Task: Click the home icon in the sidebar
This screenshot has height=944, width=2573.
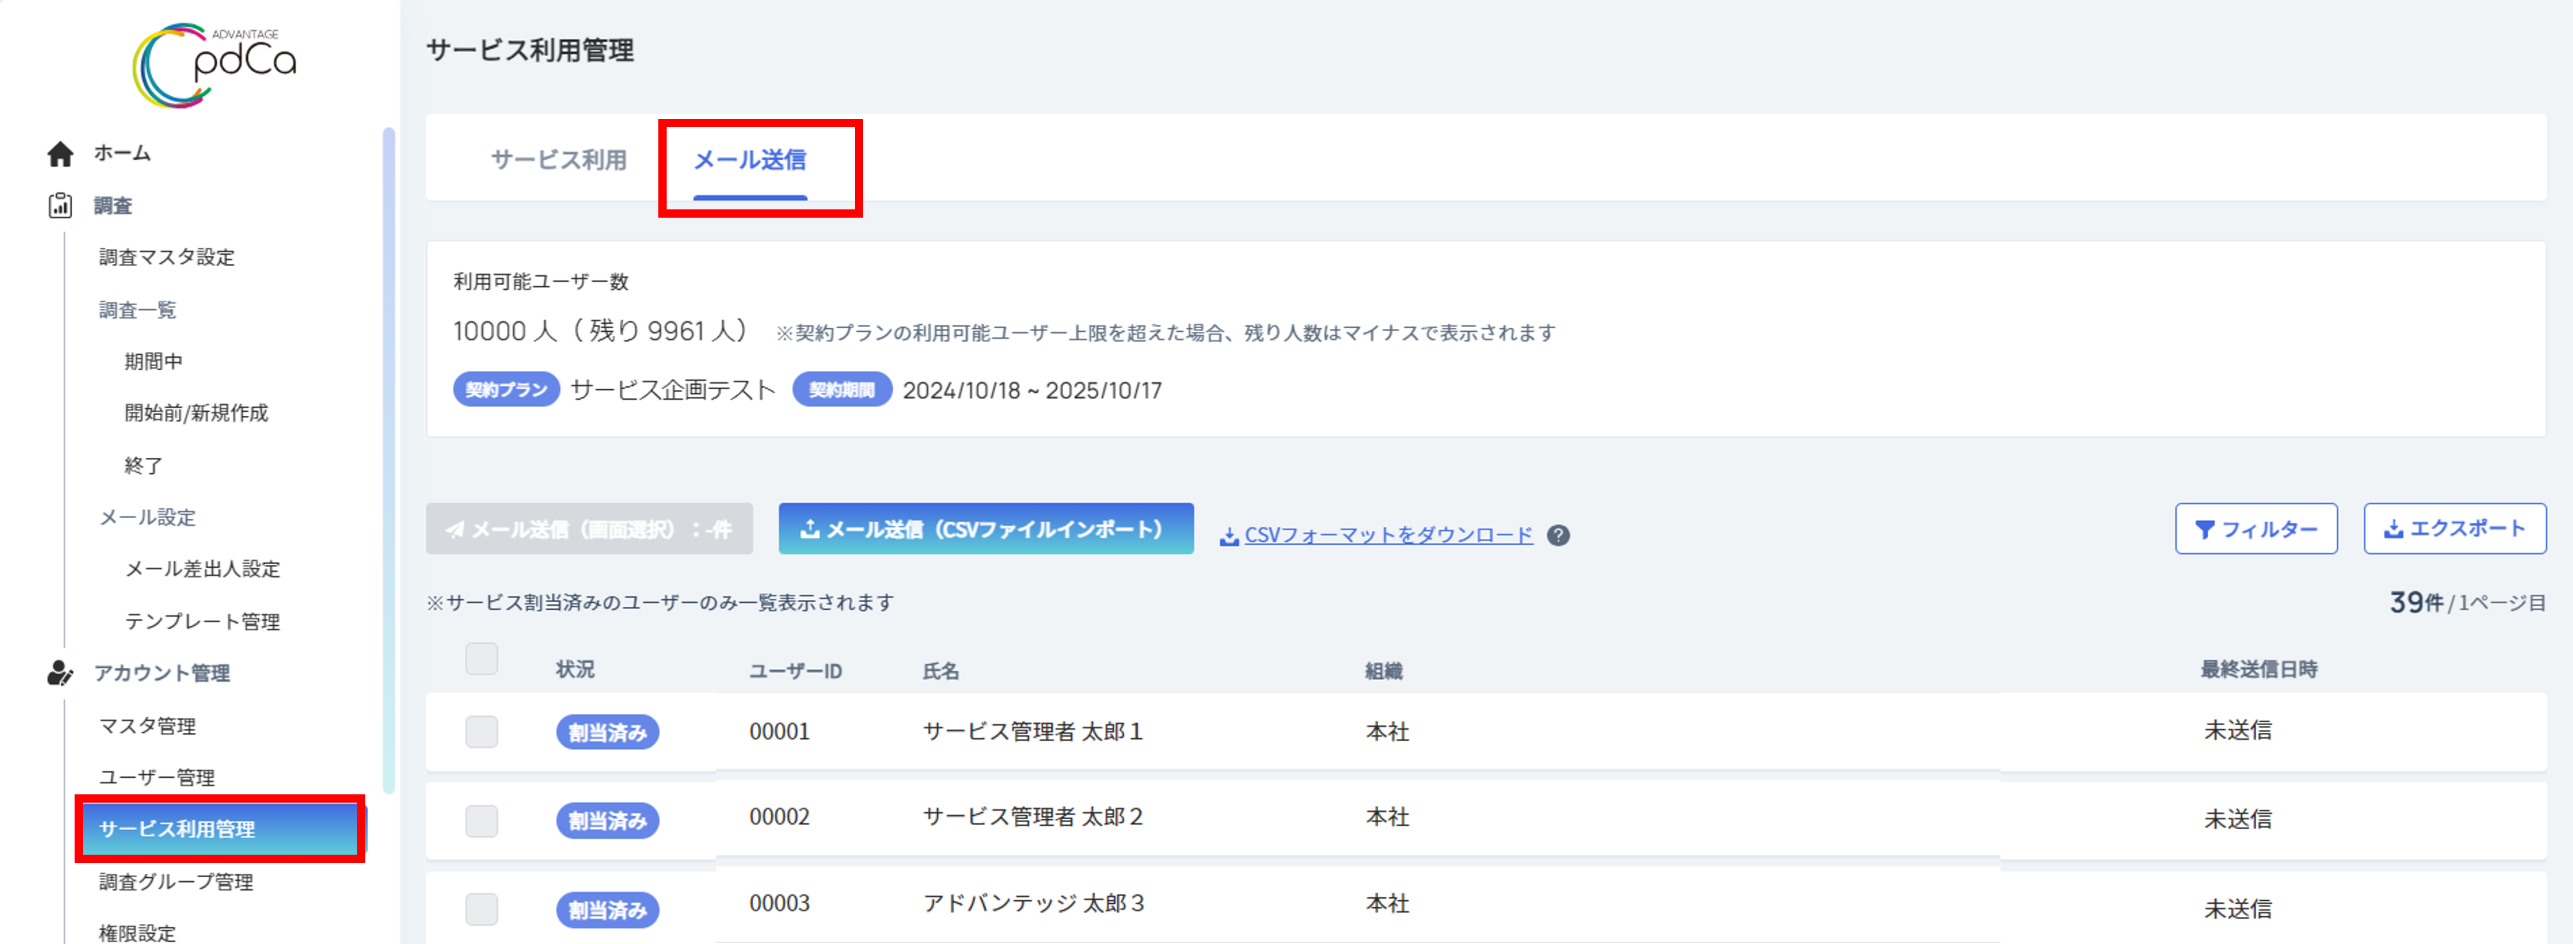Action: 60,154
